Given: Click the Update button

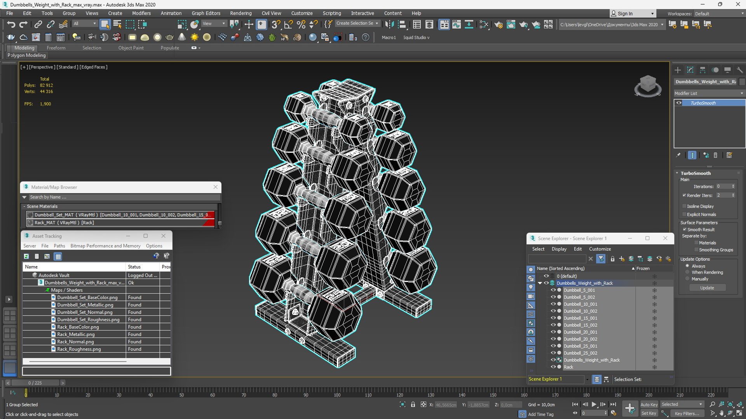Looking at the screenshot, I should point(707,288).
